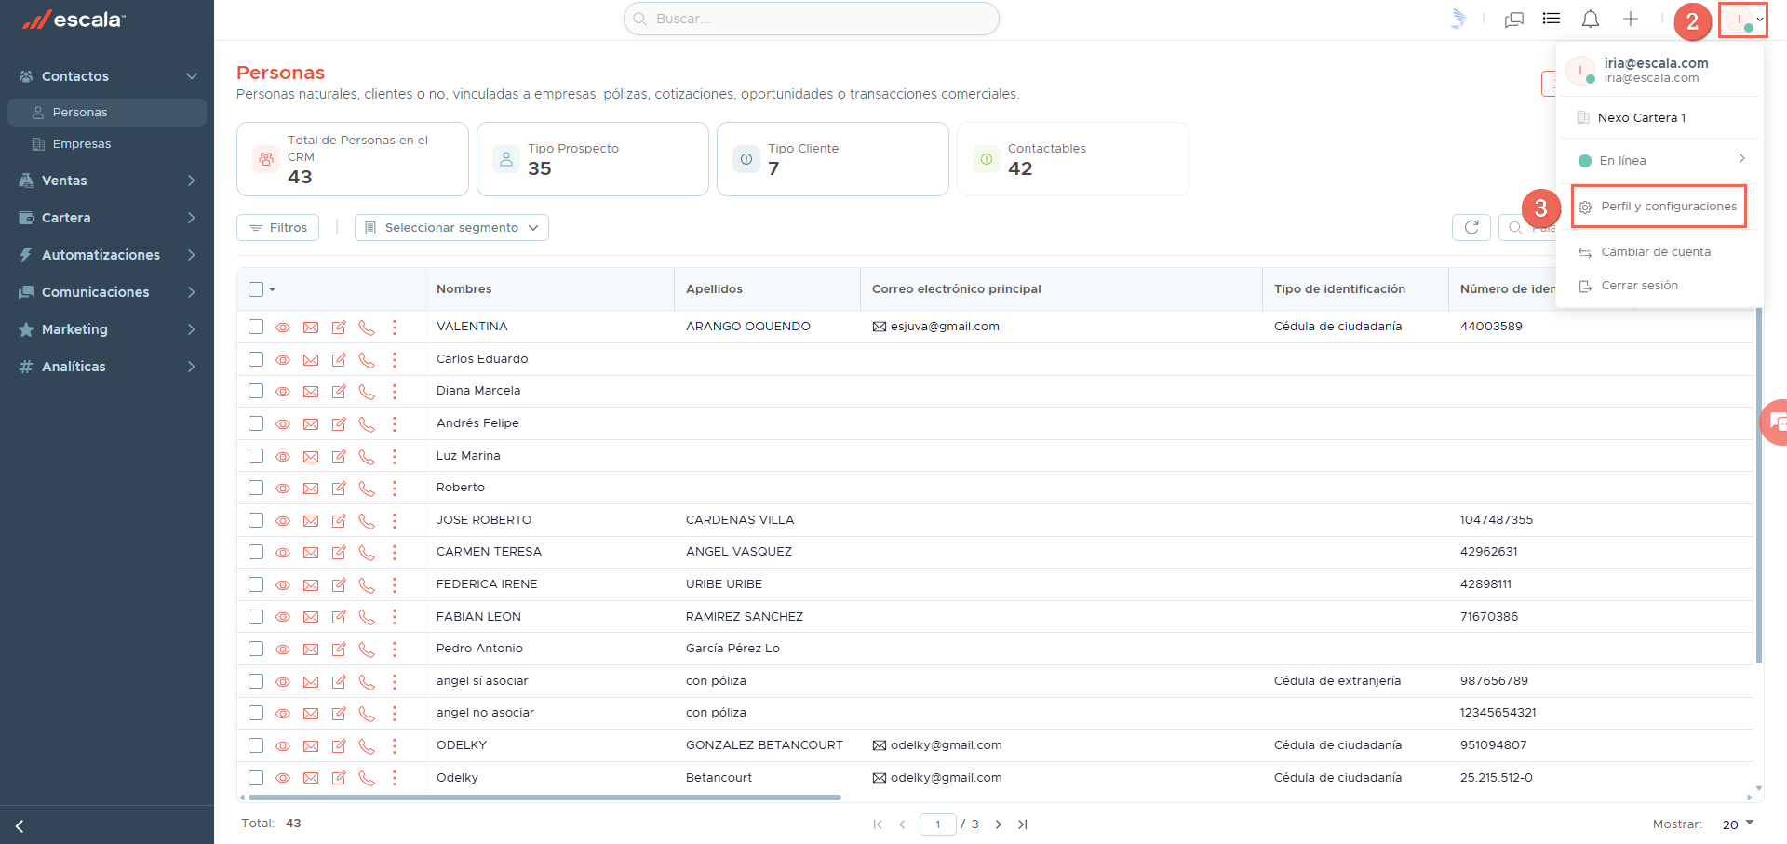
Task: Go to next page arrow
Action: 998,824
